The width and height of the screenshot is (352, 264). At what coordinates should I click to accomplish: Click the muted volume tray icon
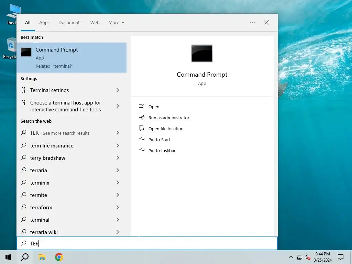click(308, 257)
